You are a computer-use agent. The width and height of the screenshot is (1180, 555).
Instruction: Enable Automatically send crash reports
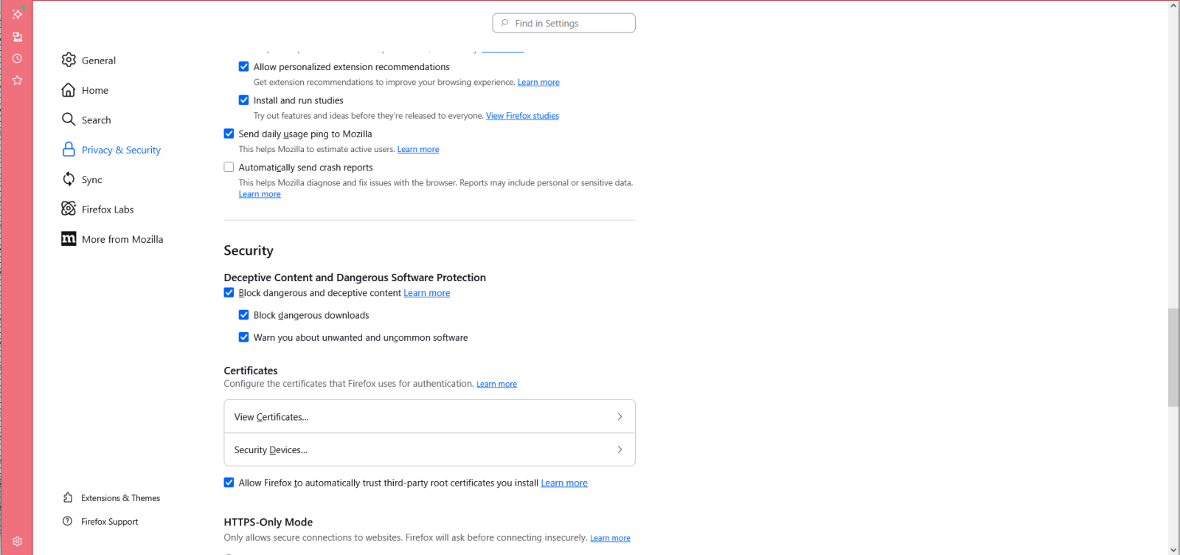[x=229, y=168]
